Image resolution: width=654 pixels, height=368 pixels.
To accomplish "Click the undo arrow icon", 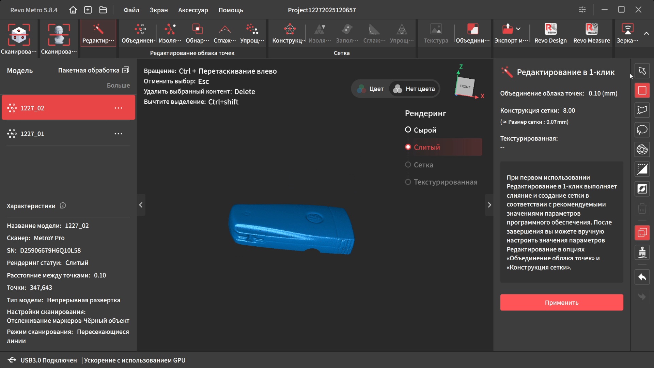I will tap(642, 277).
